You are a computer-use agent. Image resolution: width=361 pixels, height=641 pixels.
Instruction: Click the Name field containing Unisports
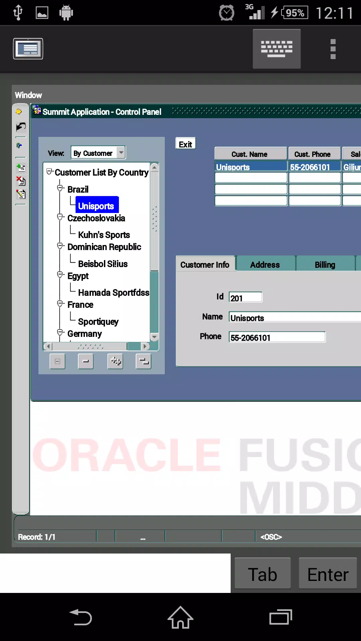pos(295,317)
